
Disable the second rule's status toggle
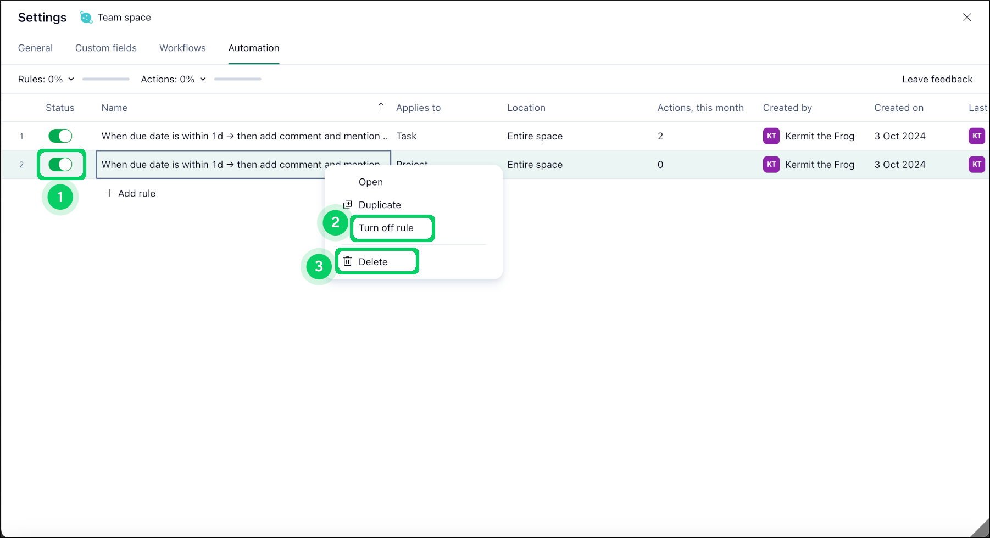click(60, 165)
